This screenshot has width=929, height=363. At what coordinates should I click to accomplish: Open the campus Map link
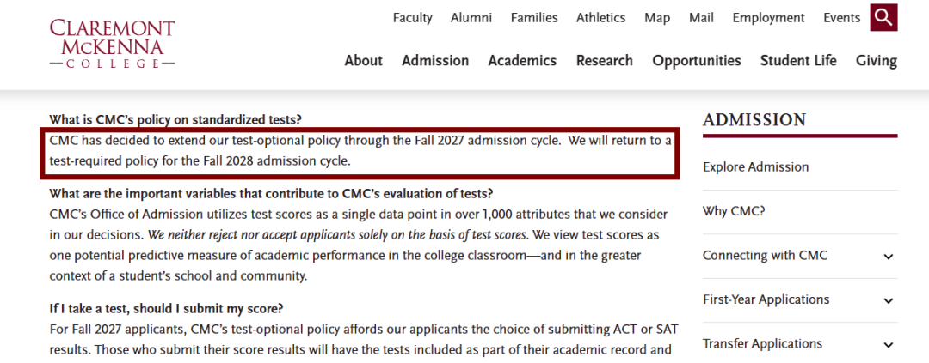click(x=657, y=18)
